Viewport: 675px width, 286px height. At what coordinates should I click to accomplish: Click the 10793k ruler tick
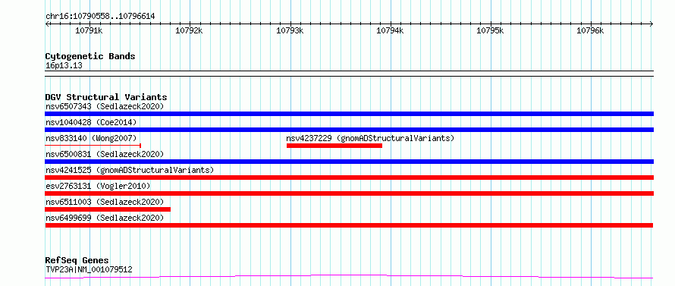pyautogui.click(x=290, y=30)
